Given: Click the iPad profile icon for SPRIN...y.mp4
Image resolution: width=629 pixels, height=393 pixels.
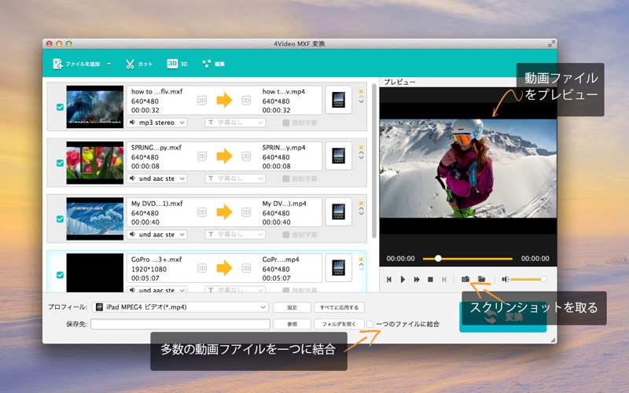Looking at the screenshot, I should point(339,156).
